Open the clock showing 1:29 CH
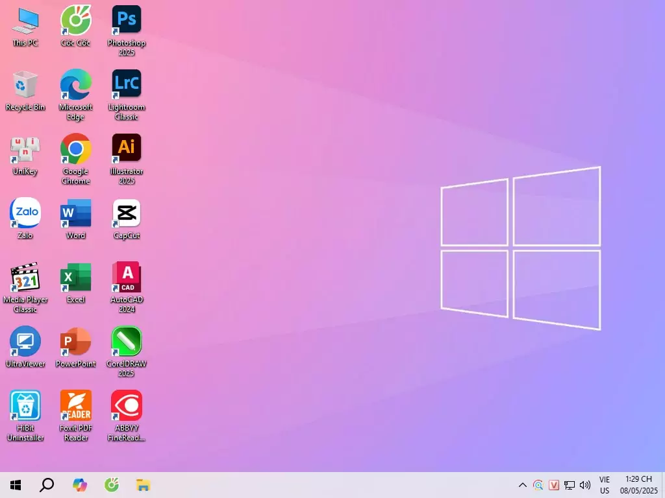Screen dimensions: 665x498 click(x=639, y=485)
